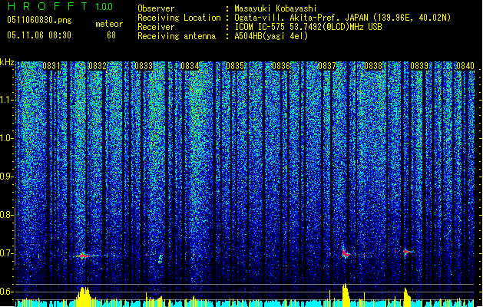Click the 0.9 kHz axis label
Screen dimensions: 483x307
[7, 177]
